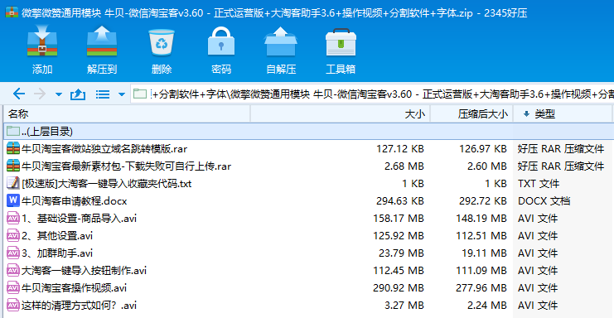The image size is (614, 318).
Task: Click RAR icon of 牛贝淘宝客最新素材包 archive
Action: click(x=13, y=166)
